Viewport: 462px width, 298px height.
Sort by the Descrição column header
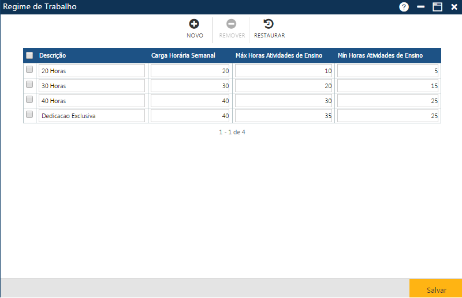tap(53, 56)
